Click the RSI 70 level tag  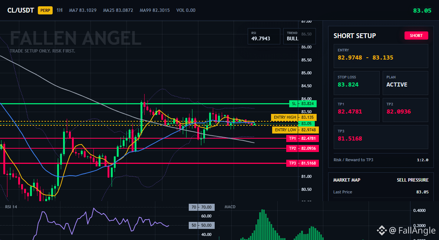pos(202,207)
